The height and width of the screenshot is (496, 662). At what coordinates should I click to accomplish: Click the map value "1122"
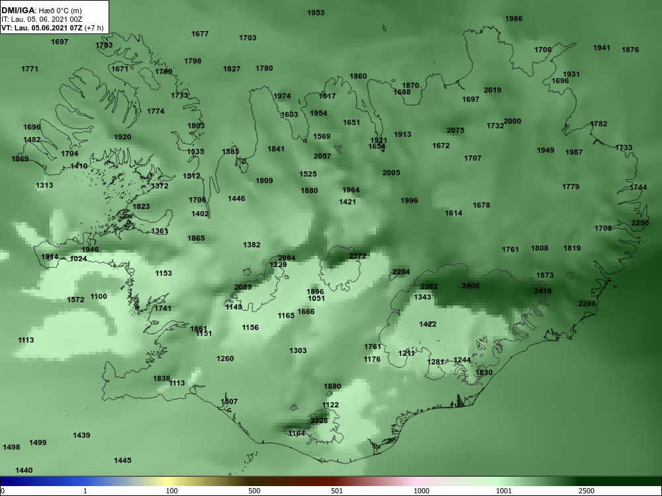[330, 405]
